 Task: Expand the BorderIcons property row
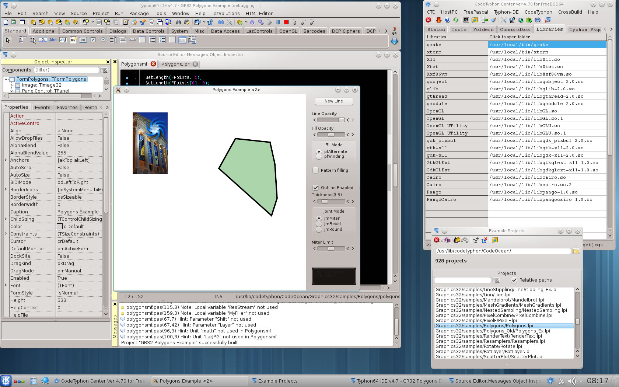(6, 189)
